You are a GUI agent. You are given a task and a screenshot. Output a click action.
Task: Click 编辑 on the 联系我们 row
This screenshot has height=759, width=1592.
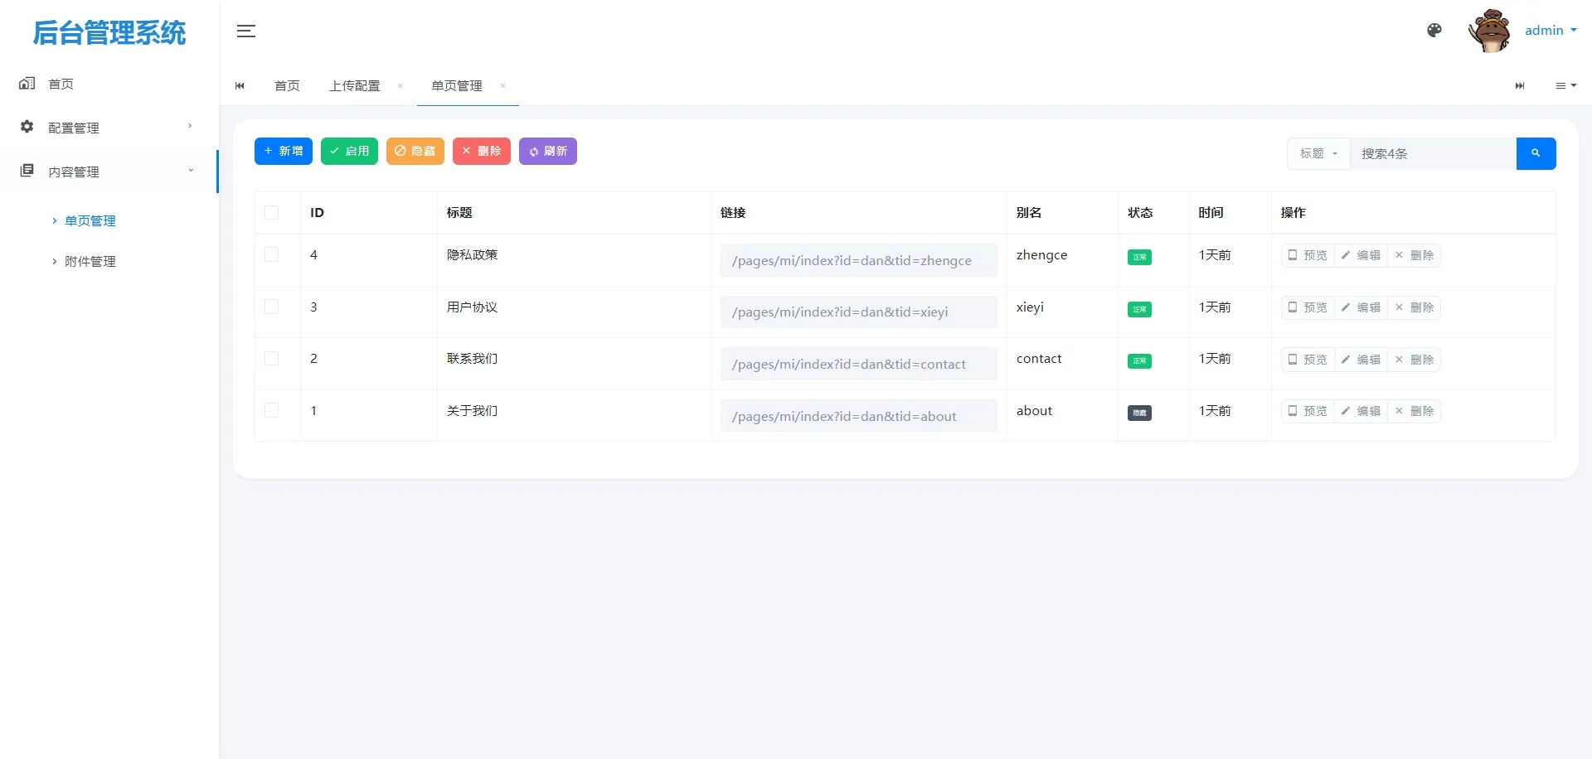(x=1360, y=360)
